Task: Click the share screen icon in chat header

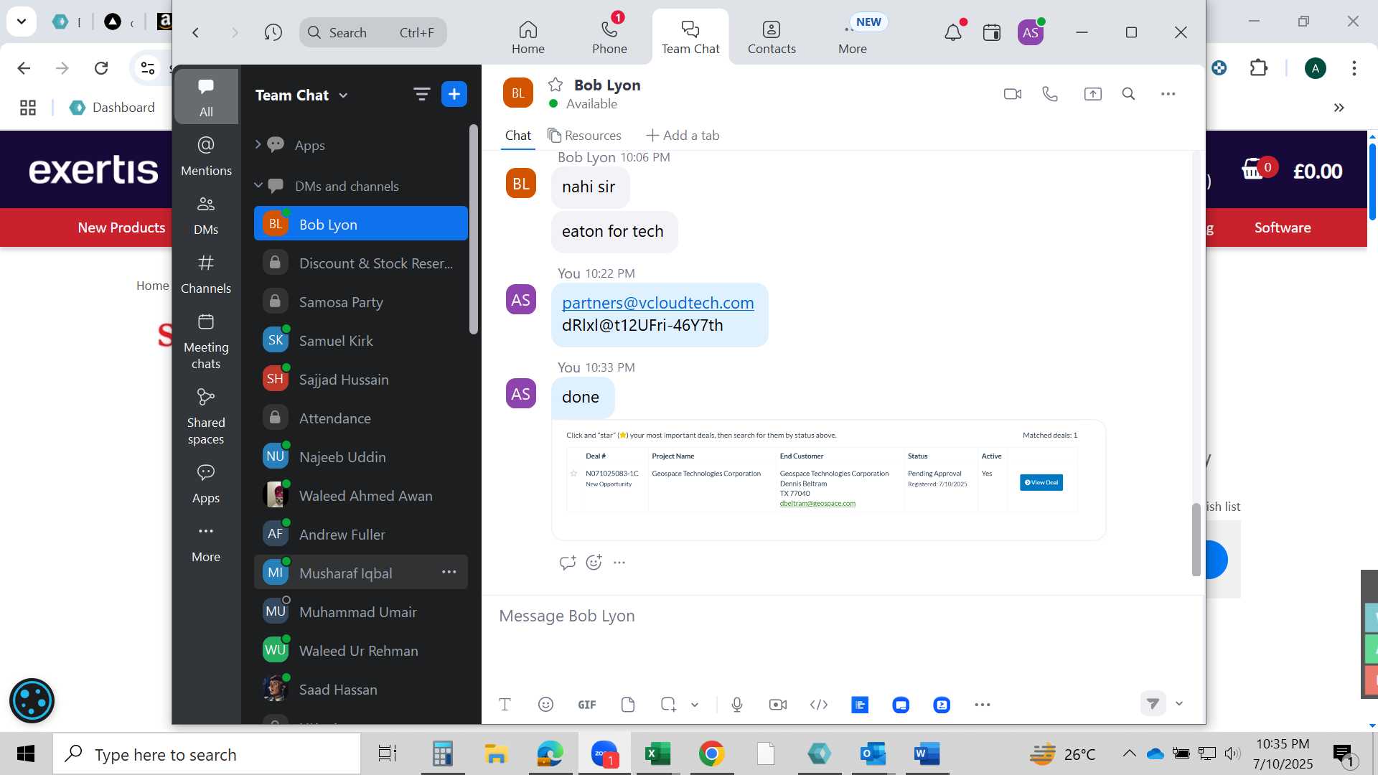Action: click(1092, 94)
